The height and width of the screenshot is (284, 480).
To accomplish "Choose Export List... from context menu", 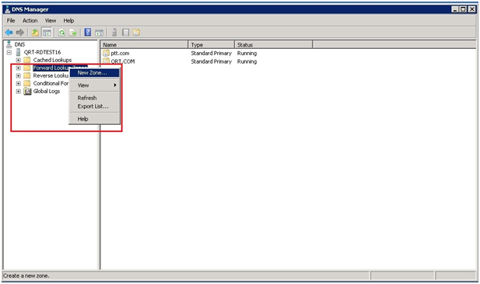I will [x=95, y=106].
